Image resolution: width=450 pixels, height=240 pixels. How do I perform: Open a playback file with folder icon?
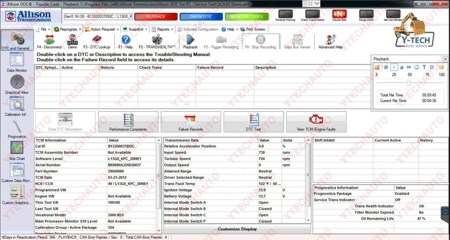click(377, 67)
